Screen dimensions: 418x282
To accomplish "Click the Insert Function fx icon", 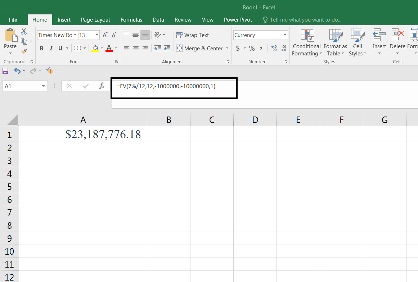I will tap(102, 86).
